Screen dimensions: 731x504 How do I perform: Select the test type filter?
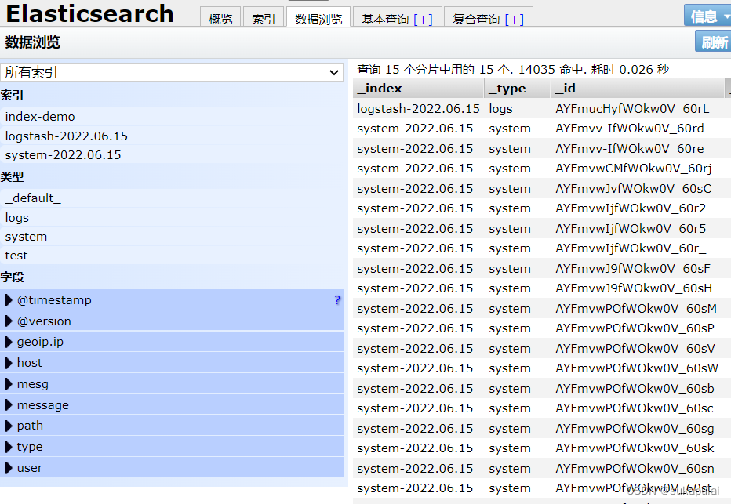click(x=172, y=256)
